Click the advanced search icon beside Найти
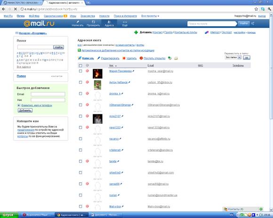The image size is (273, 218). tap(253, 24)
